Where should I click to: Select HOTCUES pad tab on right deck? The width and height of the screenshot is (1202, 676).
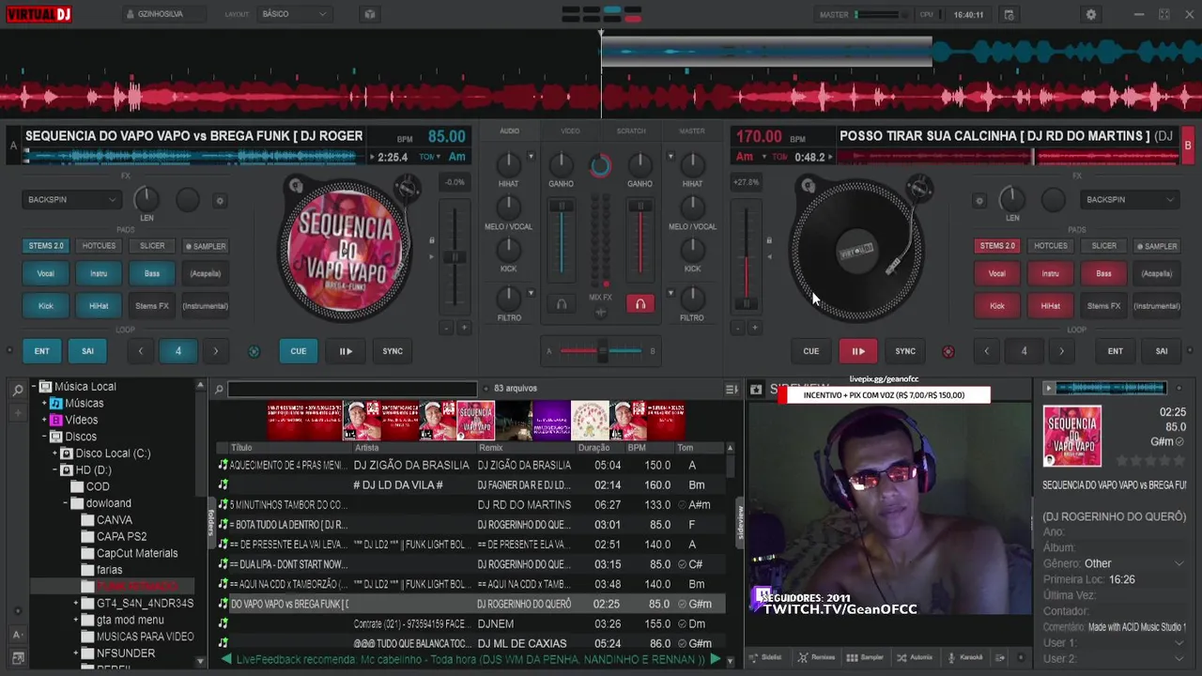[1050, 246]
